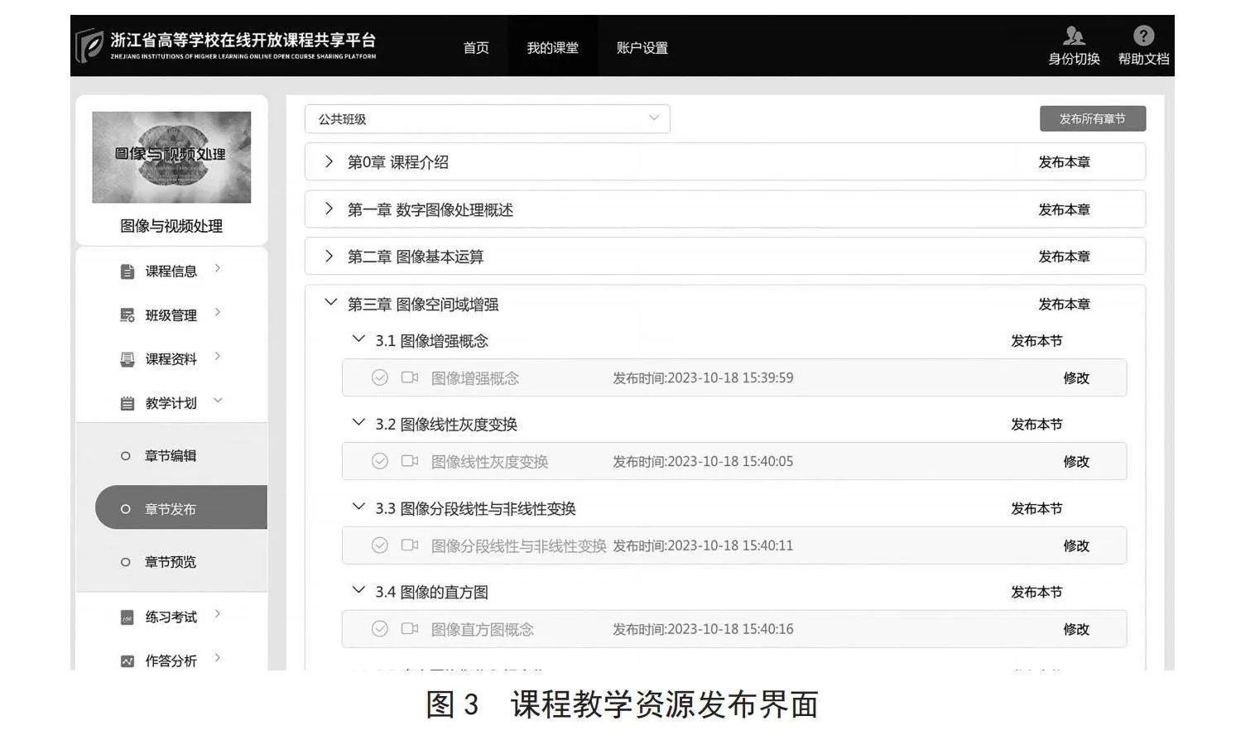Click 修改 for 图像增强概念
This screenshot has height=740, width=1236.
pos(1076,378)
